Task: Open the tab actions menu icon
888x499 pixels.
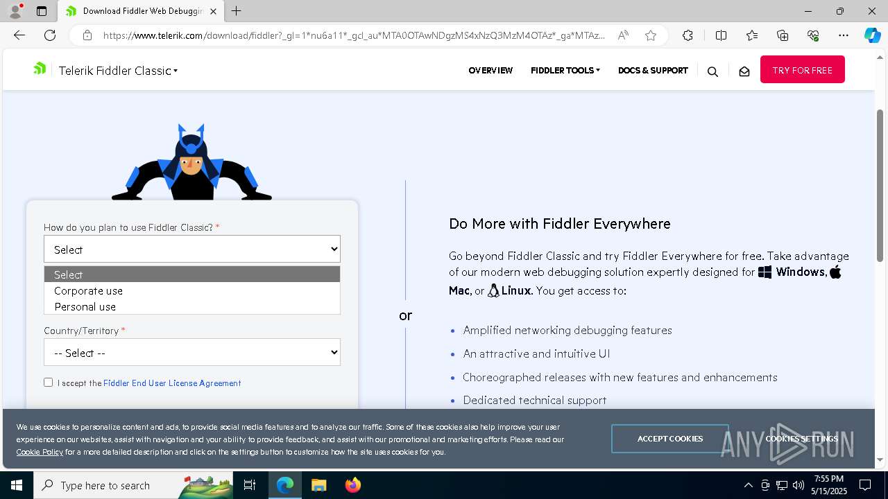Action: click(42, 11)
